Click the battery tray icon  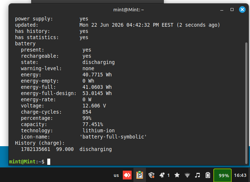coord(208,175)
